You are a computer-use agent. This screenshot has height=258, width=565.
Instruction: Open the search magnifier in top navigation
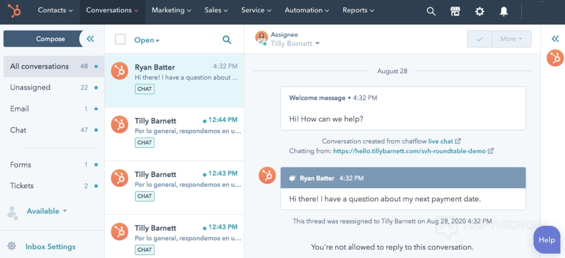[x=431, y=11]
